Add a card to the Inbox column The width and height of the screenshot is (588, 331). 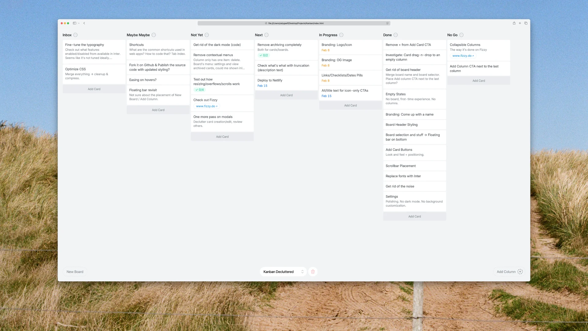point(94,89)
